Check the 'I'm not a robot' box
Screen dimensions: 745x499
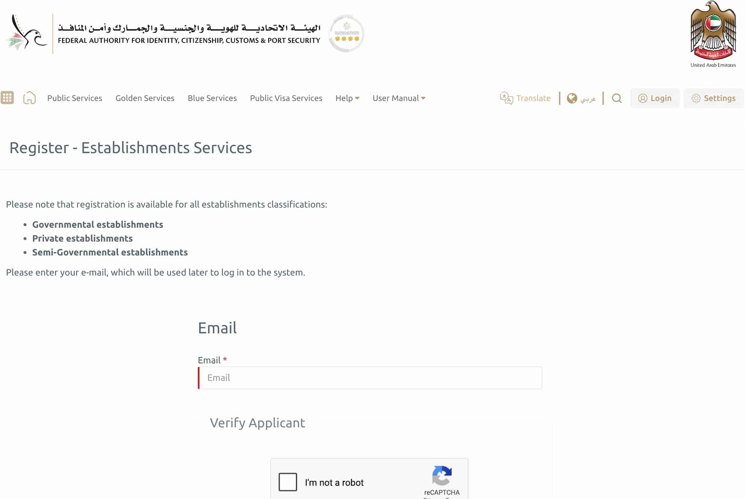pos(287,482)
